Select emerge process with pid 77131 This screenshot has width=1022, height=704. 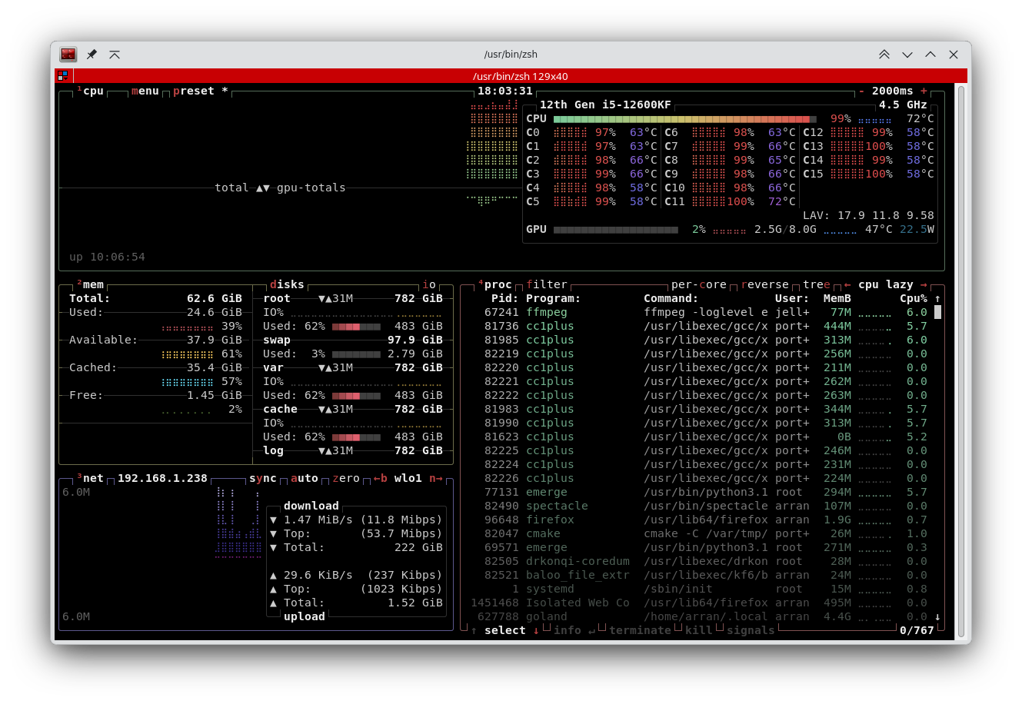coord(700,492)
